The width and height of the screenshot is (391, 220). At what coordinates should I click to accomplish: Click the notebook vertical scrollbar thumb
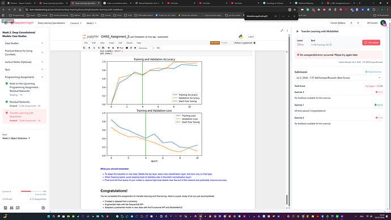tap(287, 200)
